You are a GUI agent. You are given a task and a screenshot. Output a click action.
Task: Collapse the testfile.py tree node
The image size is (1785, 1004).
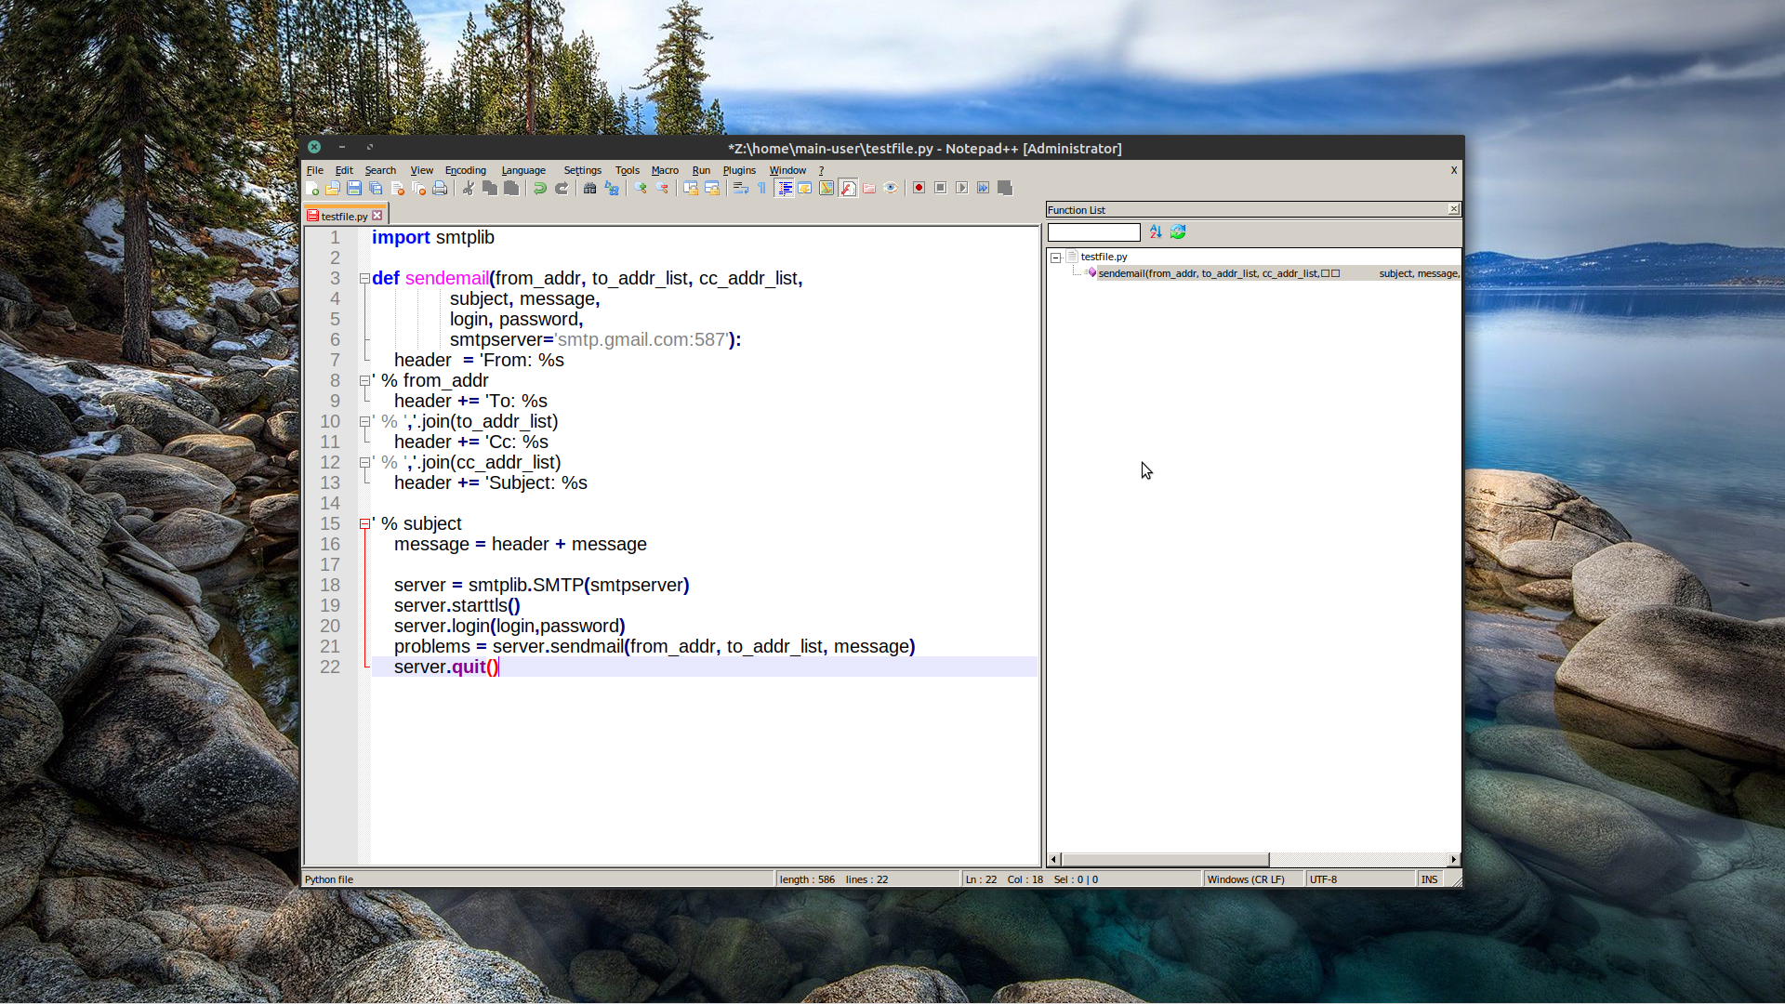point(1056,258)
